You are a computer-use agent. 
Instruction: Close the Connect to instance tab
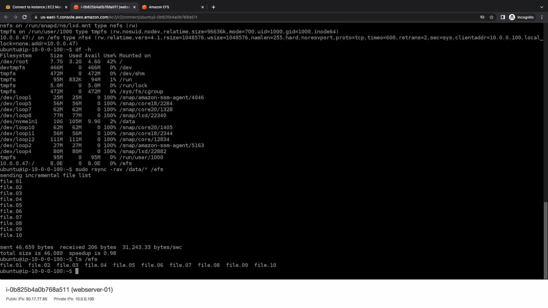point(66,7)
